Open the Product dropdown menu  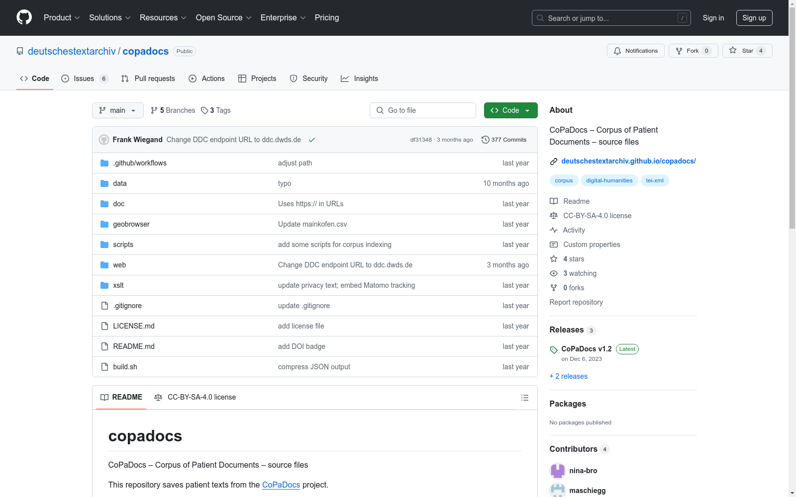click(x=62, y=18)
